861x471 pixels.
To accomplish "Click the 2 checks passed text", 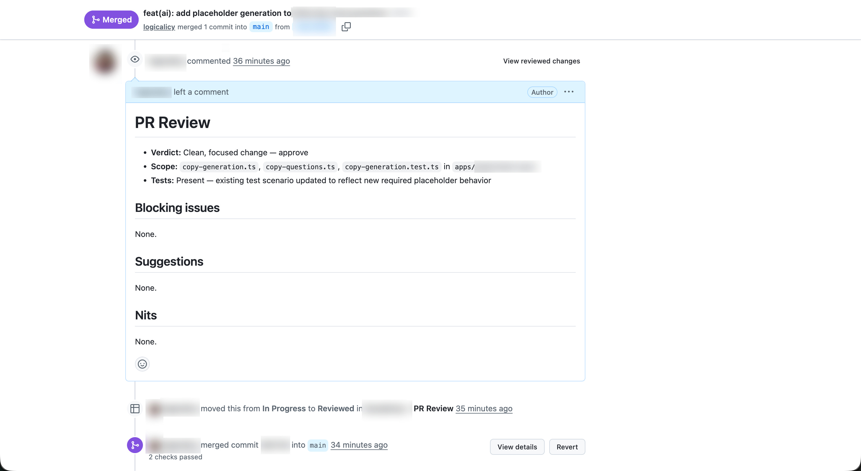I will tap(175, 457).
